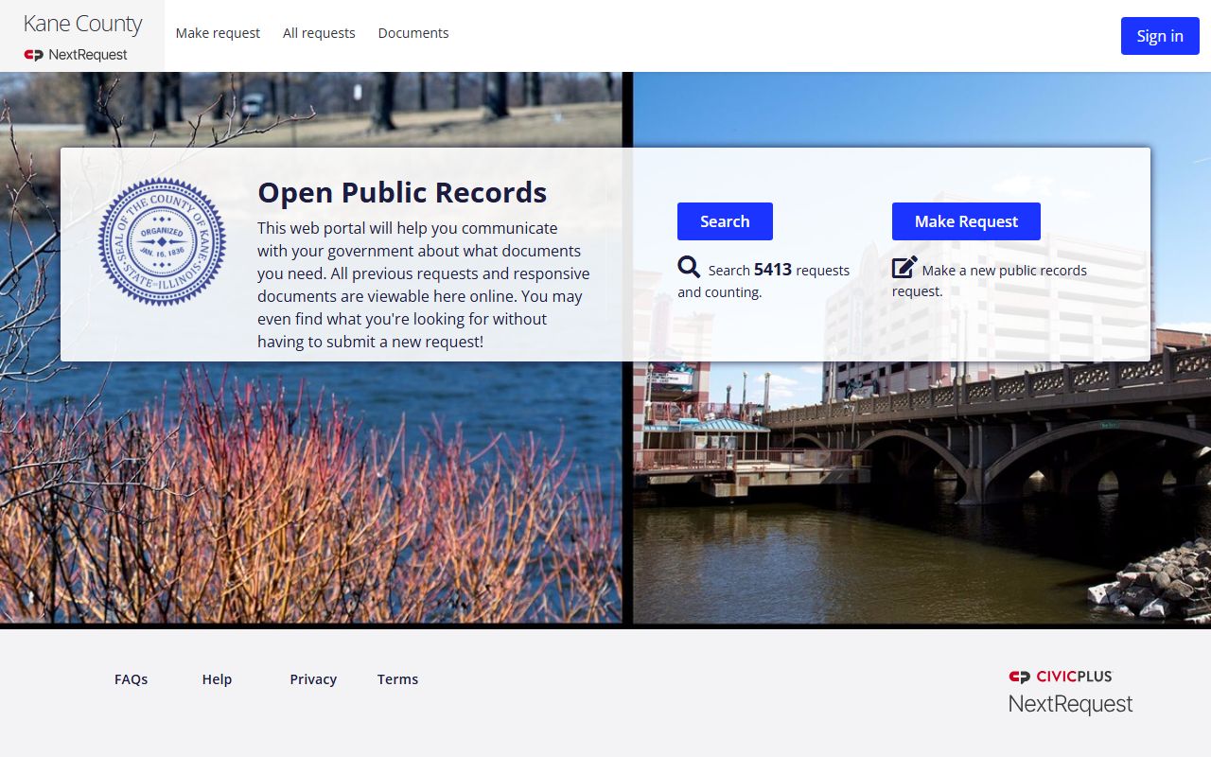Click the CivicPlus logo in footer
1211x757 pixels.
click(1061, 677)
